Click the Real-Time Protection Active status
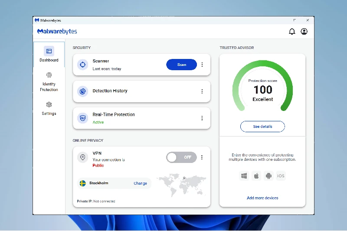 tap(98, 122)
